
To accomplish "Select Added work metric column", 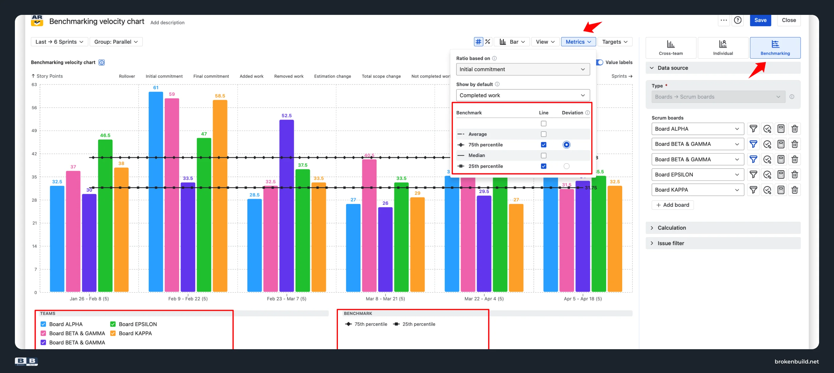I will (x=251, y=76).
